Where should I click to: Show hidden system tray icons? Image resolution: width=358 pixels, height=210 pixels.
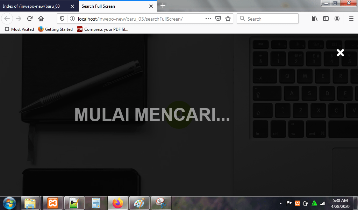[x=281, y=203]
